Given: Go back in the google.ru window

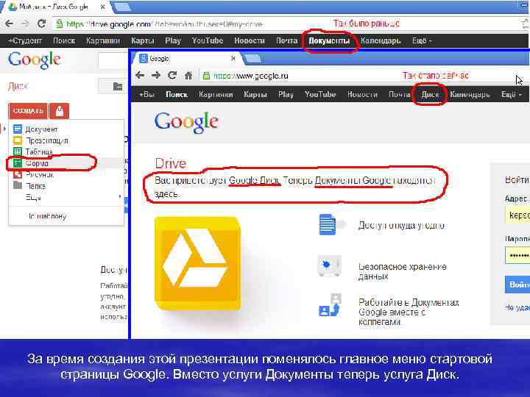Looking at the screenshot, I should click(x=140, y=75).
